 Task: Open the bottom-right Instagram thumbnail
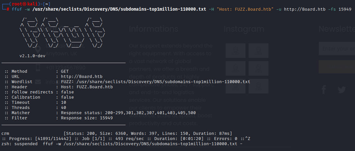coord(258,86)
